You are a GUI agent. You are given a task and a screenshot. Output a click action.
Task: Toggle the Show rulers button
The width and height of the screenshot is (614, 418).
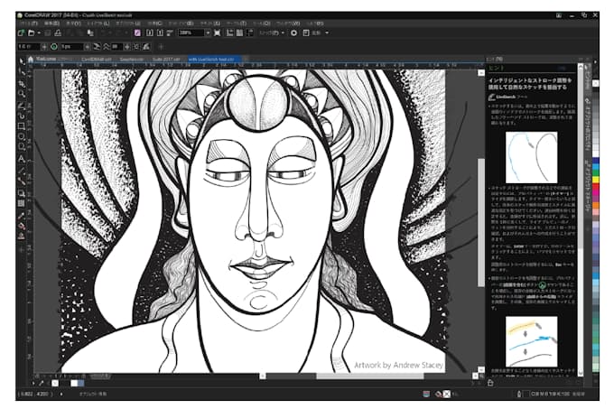tap(230, 33)
